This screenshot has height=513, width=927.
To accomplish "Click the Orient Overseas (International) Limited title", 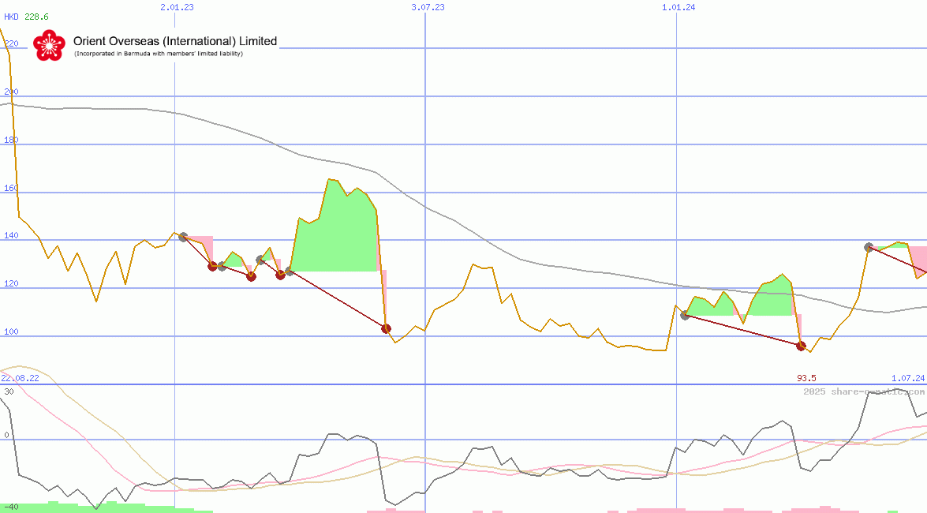I will point(175,41).
